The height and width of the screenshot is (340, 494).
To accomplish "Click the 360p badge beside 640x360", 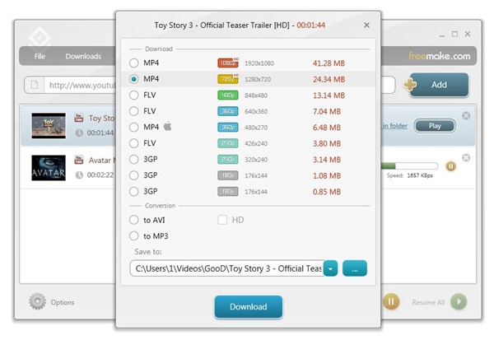I will click(228, 111).
